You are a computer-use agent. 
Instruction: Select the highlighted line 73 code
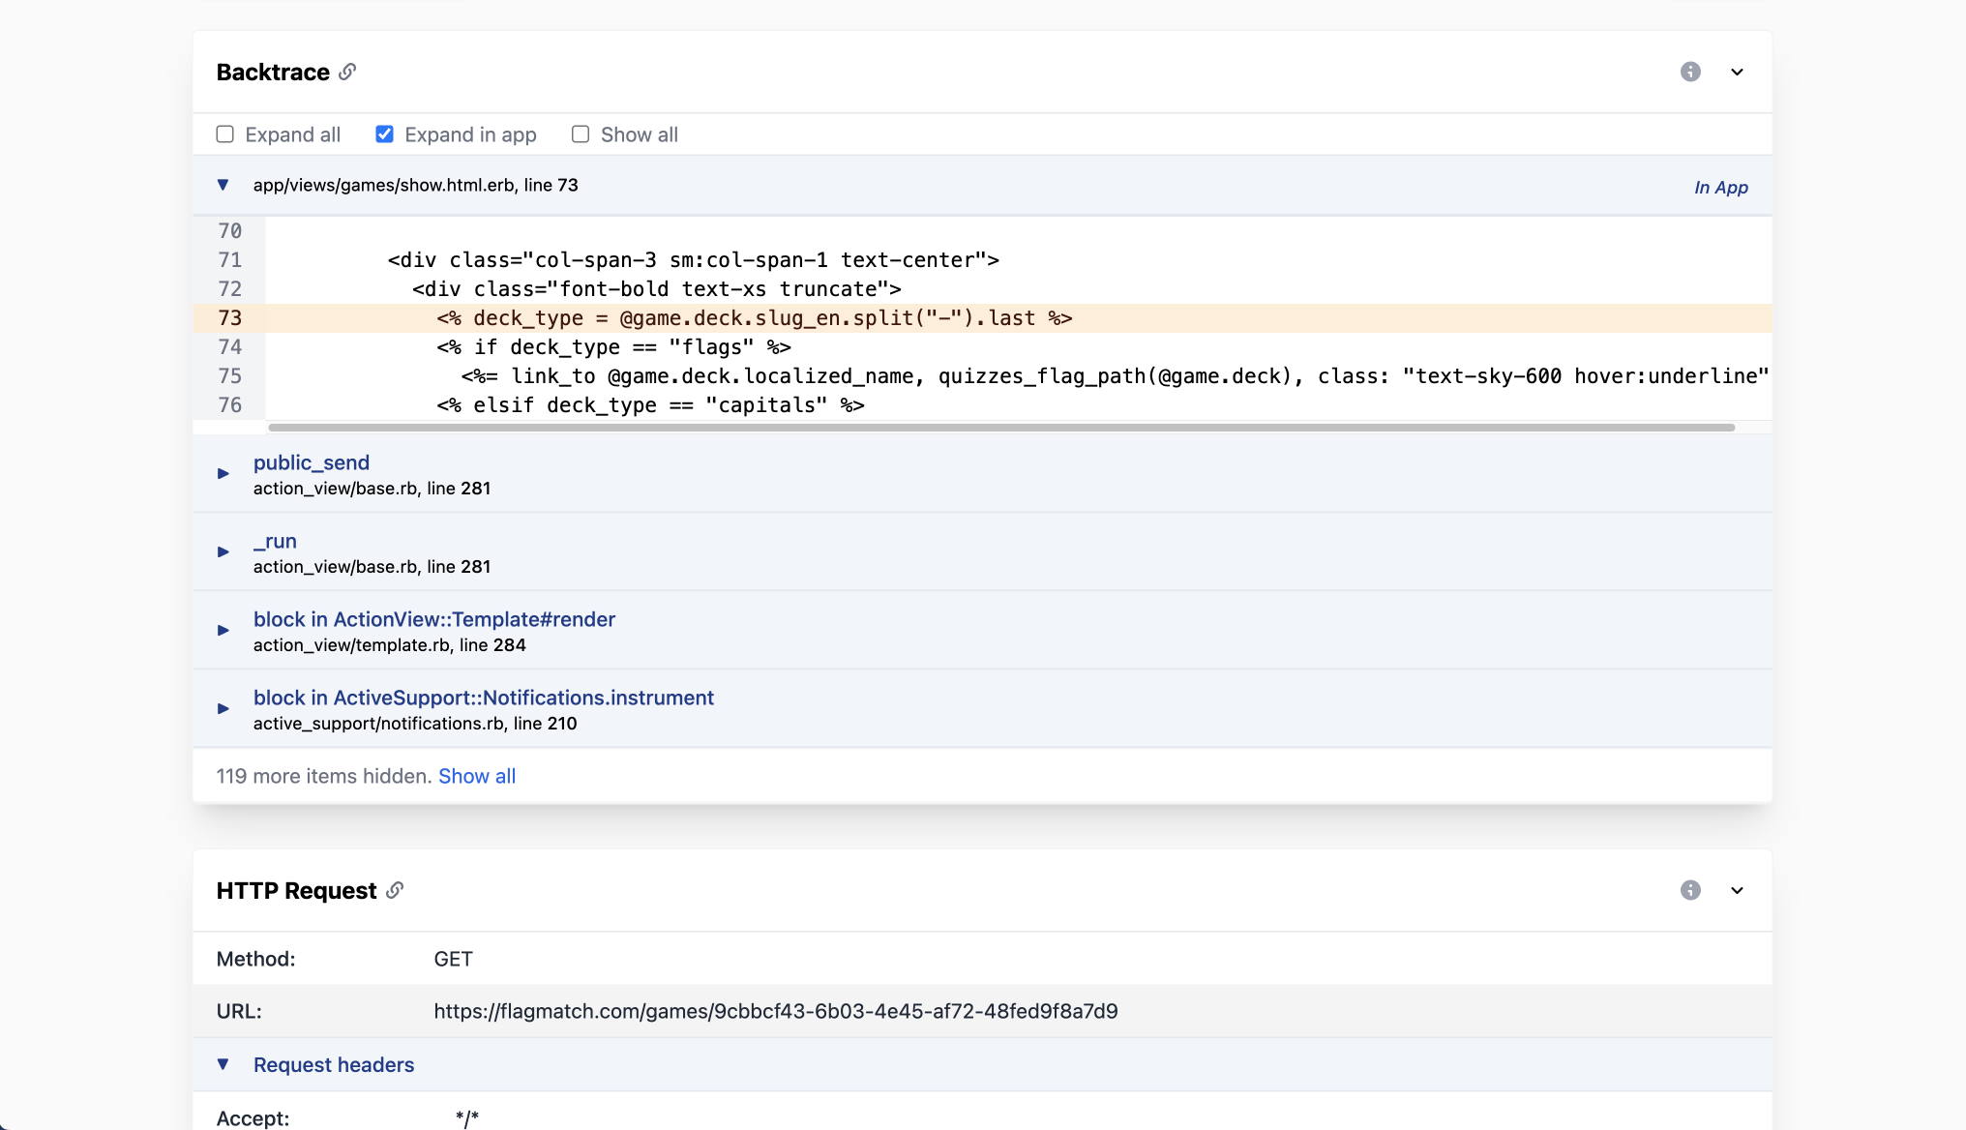(755, 318)
